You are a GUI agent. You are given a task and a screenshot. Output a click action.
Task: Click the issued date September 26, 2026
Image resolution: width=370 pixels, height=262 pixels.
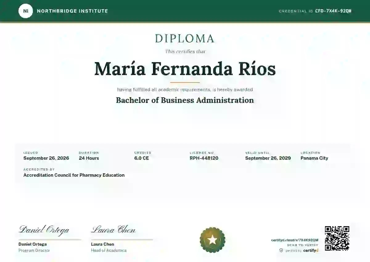pos(46,158)
